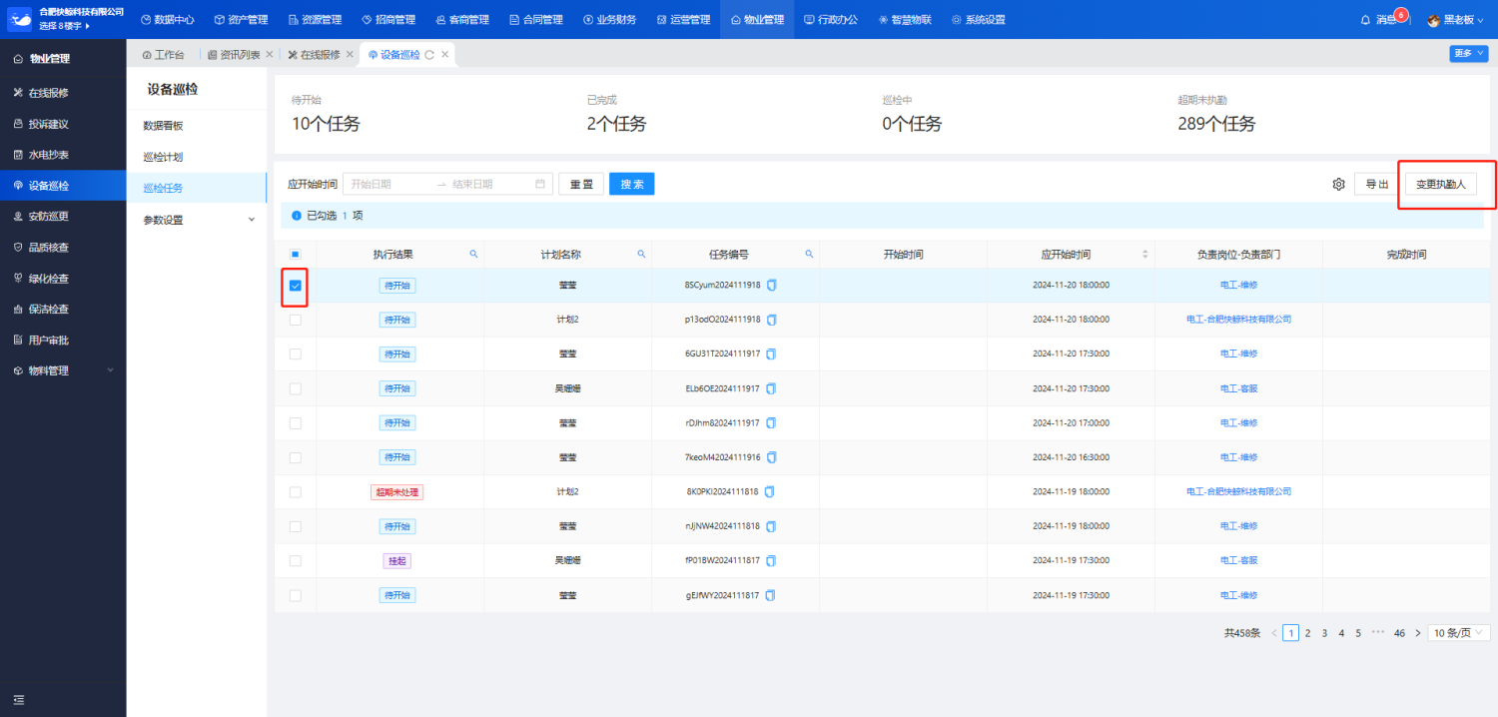1498x717 pixels.
Task: Copy task number rDJhm82024111917
Action: 771,422
